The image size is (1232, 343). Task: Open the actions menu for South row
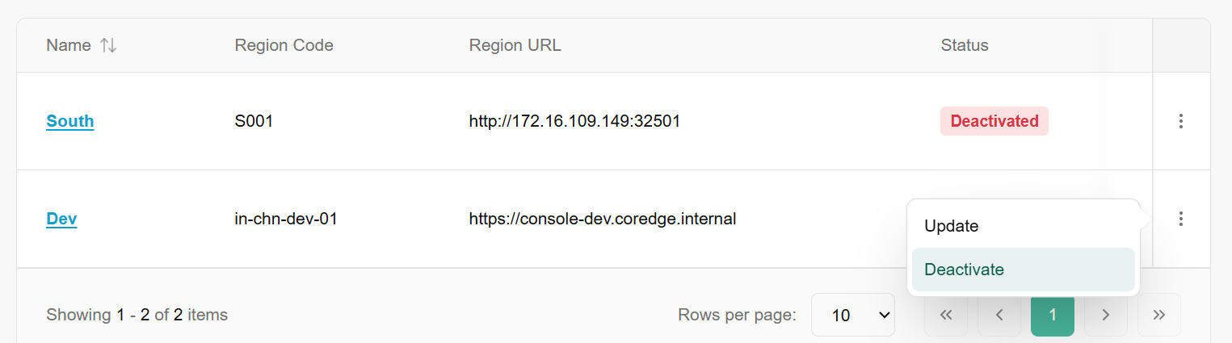[x=1181, y=121]
